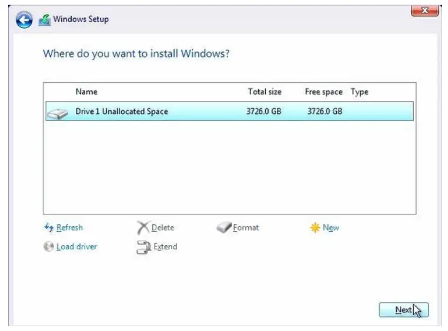The height and width of the screenshot is (331, 448).
Task: Click the Drive 1 hard disk icon
Action: 58,113
